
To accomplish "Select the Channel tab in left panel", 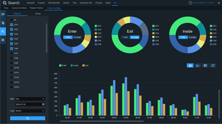I will pyautogui.click(x=17, y=14).
